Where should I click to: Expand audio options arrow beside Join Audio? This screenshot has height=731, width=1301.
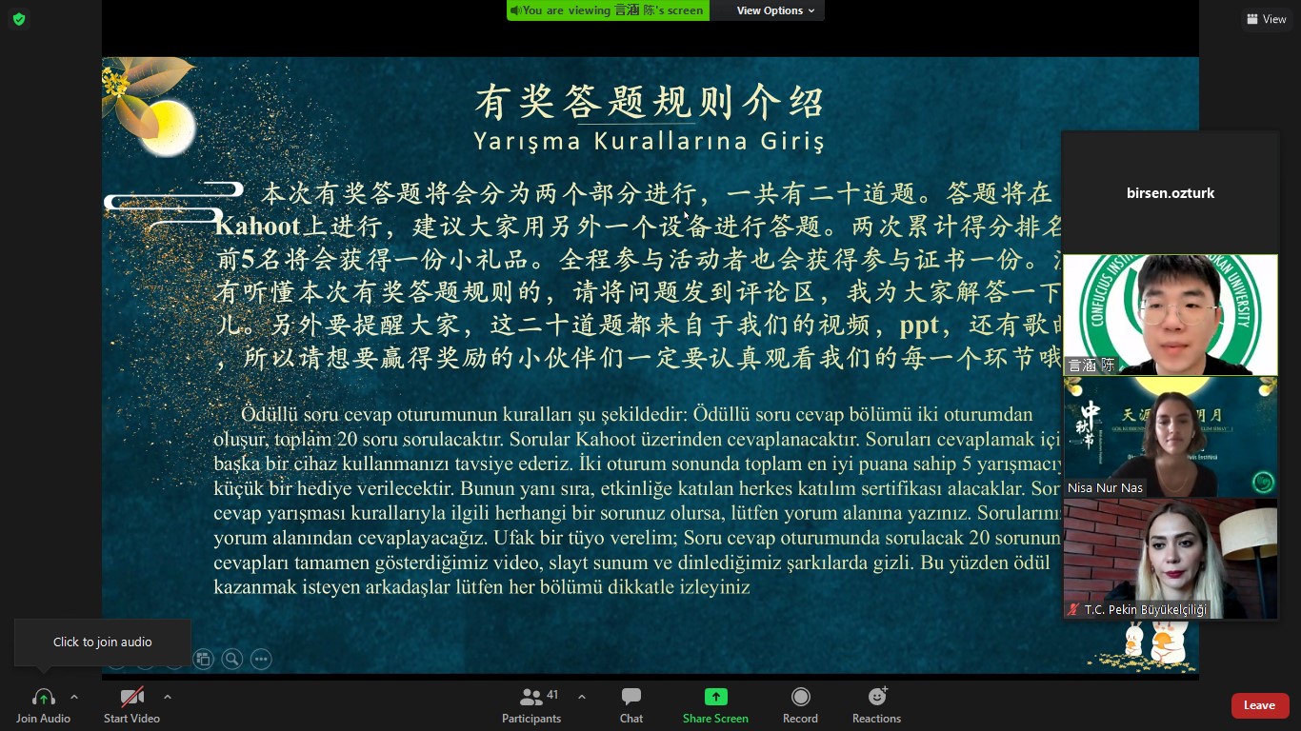click(74, 697)
